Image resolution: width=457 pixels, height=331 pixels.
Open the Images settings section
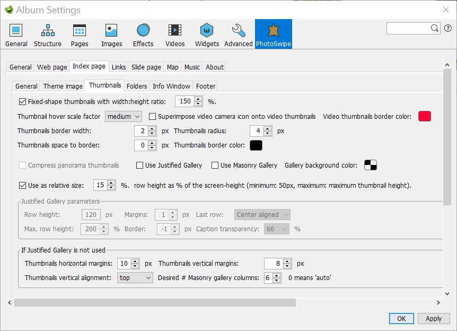(x=111, y=35)
